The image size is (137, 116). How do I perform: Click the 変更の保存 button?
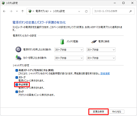tap(98, 112)
